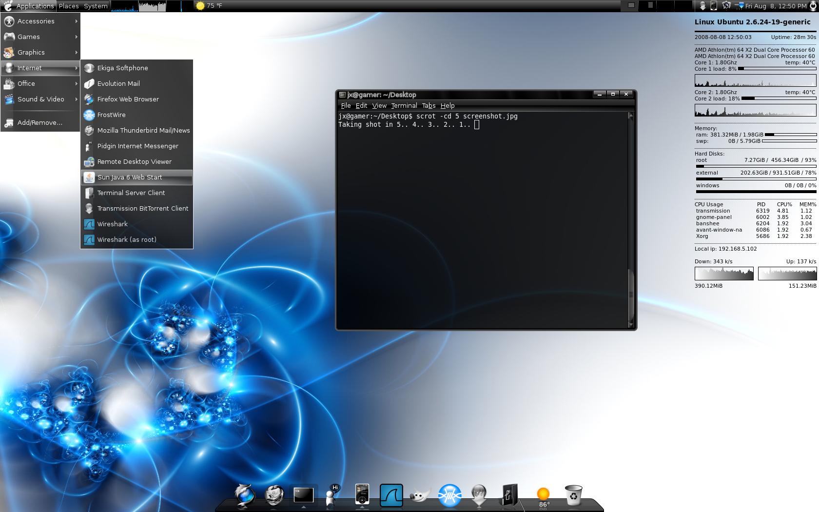819x512 pixels.
Task: Open the System menu
Action: tap(96, 6)
